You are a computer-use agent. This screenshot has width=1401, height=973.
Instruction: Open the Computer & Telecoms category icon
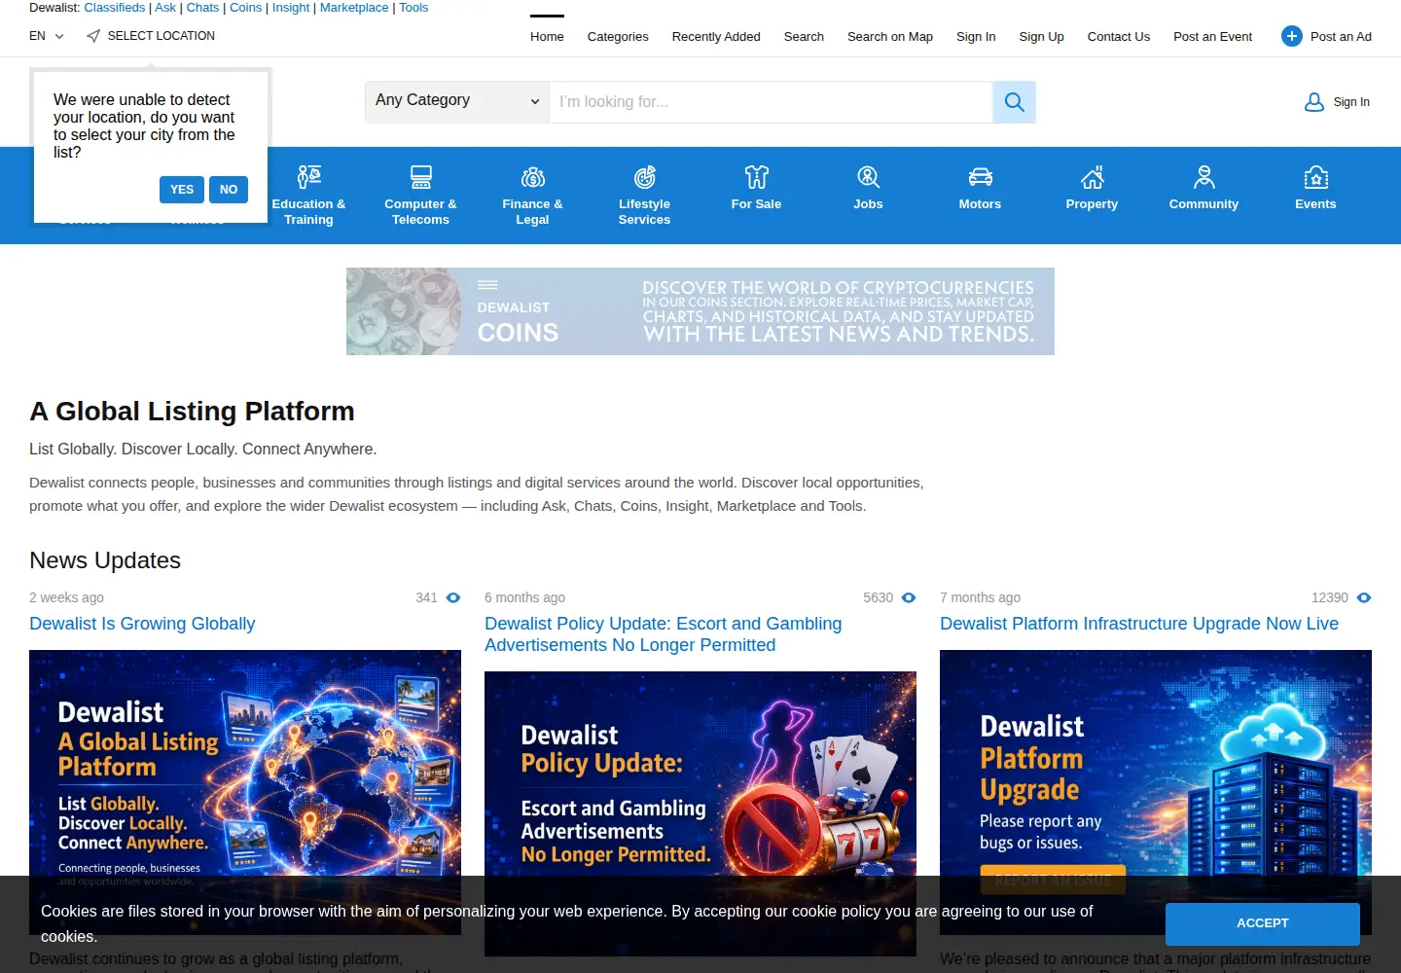(420, 176)
